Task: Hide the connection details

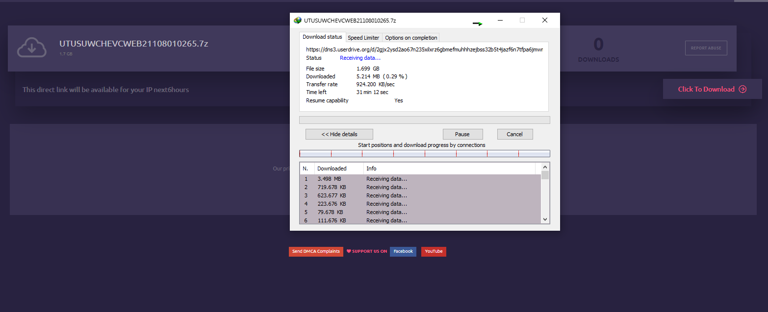Action: (x=339, y=134)
